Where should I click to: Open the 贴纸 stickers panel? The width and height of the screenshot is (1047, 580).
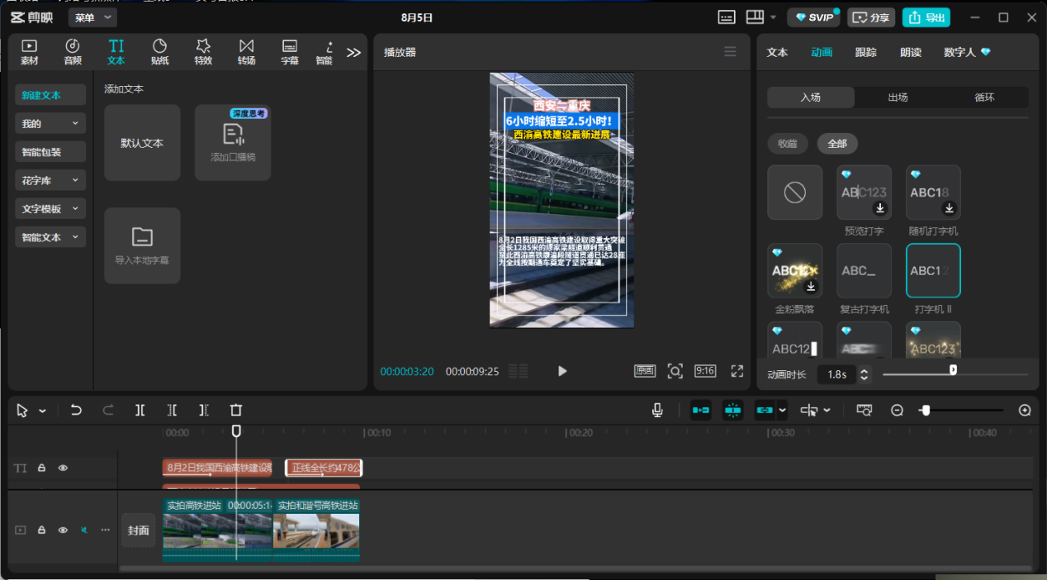pos(159,51)
